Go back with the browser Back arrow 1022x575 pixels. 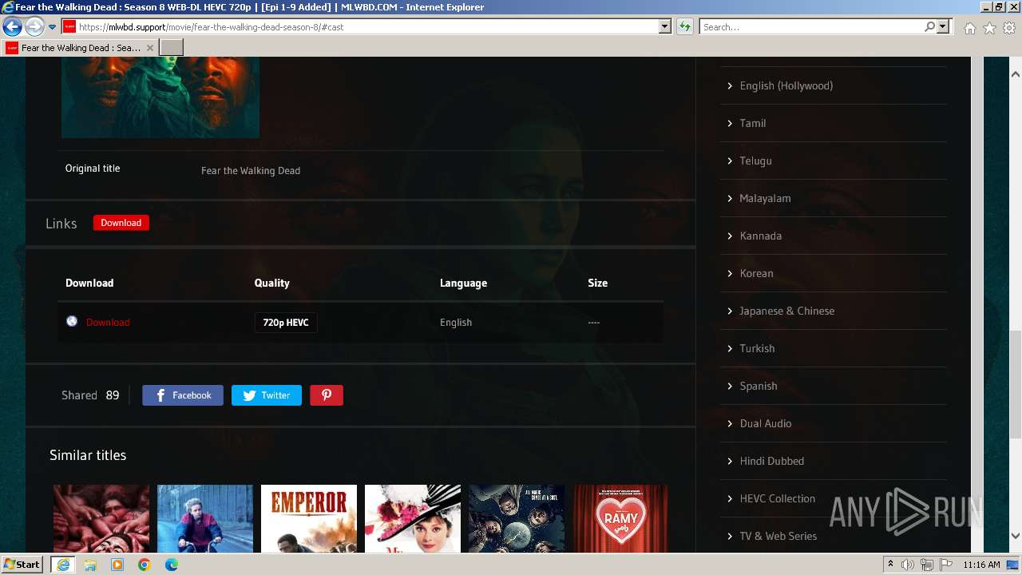coord(12,27)
